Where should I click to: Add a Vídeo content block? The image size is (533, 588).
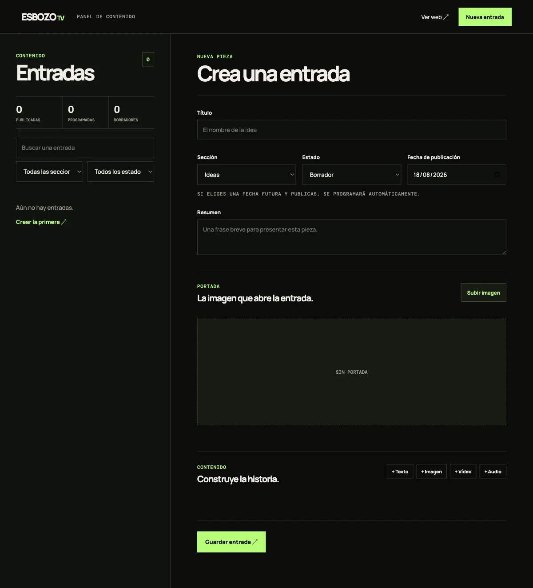pyautogui.click(x=463, y=472)
